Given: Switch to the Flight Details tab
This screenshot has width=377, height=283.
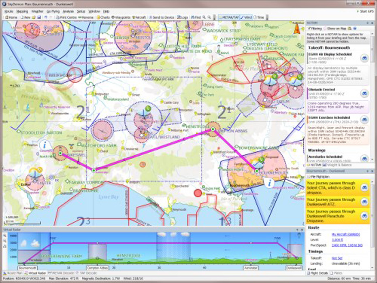Looking at the screenshot, I should [317, 273].
